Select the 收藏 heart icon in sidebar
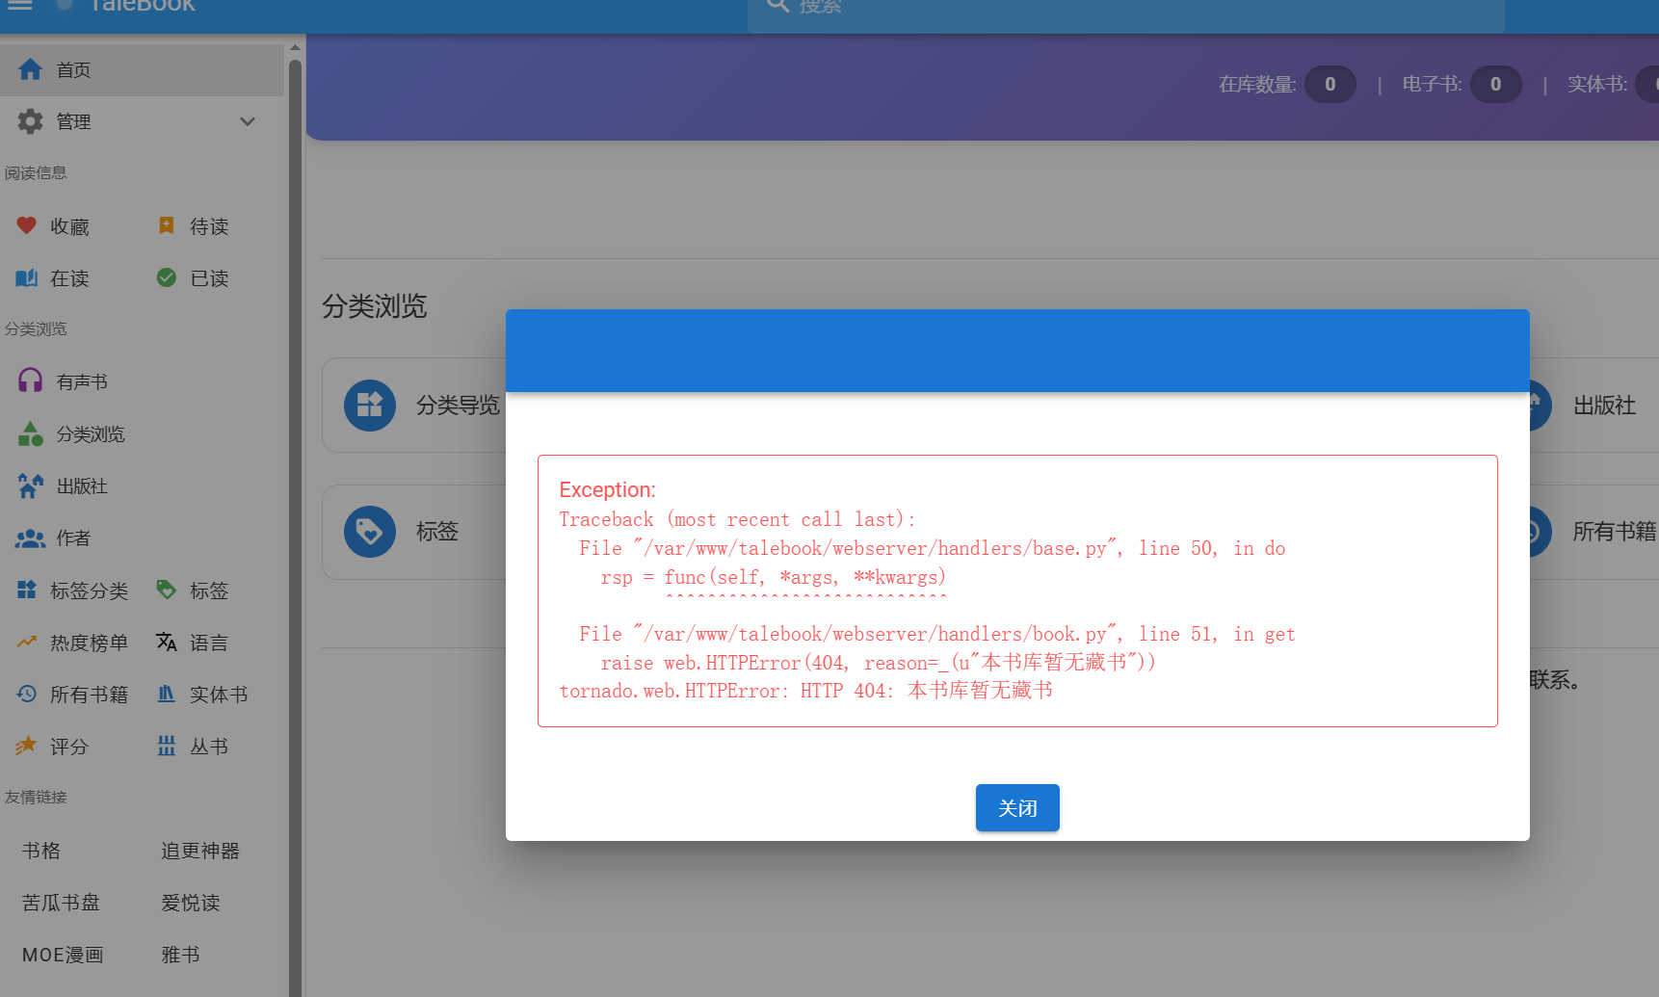Image resolution: width=1659 pixels, height=997 pixels. tap(28, 225)
